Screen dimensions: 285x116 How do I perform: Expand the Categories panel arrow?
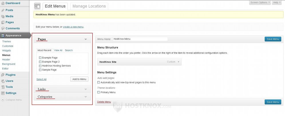[x=86, y=97]
